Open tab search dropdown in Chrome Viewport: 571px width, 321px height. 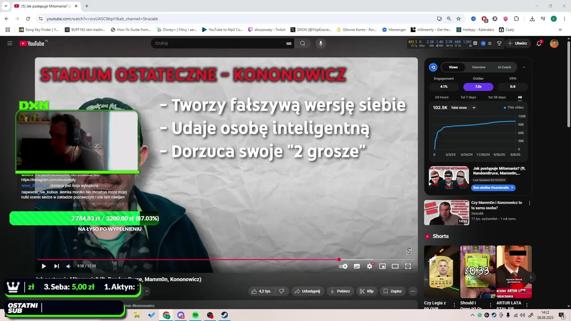[6, 6]
